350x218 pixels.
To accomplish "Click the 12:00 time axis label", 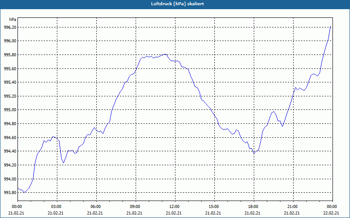I will 175,207.
